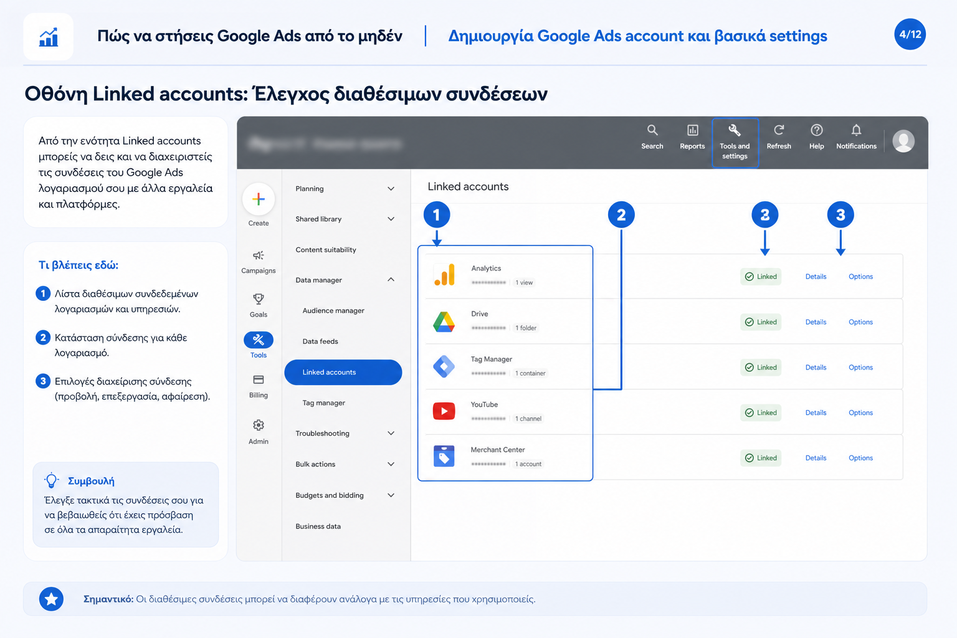
Task: Open Options for YouTube row
Action: pos(860,412)
